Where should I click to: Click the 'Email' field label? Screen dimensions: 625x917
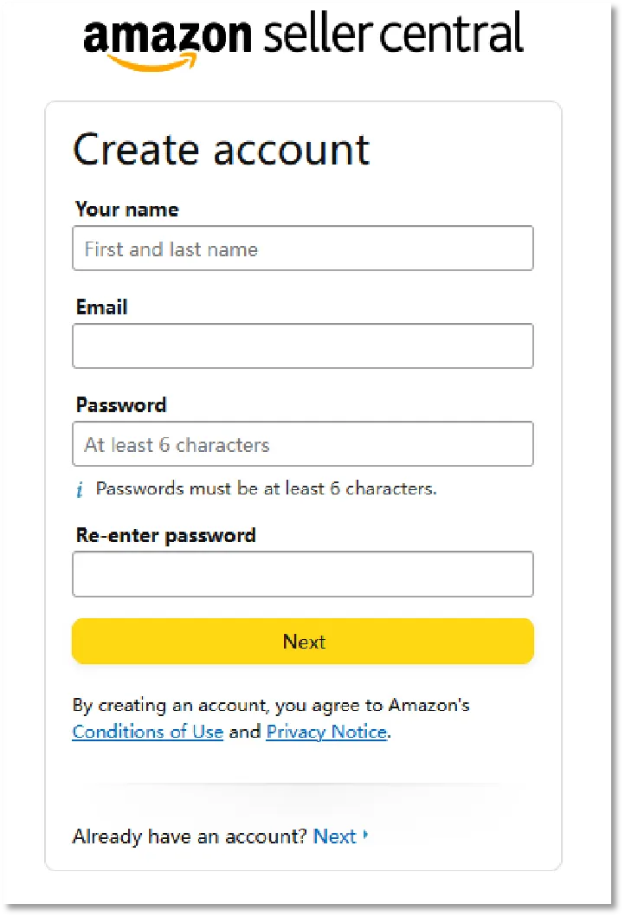(x=102, y=307)
